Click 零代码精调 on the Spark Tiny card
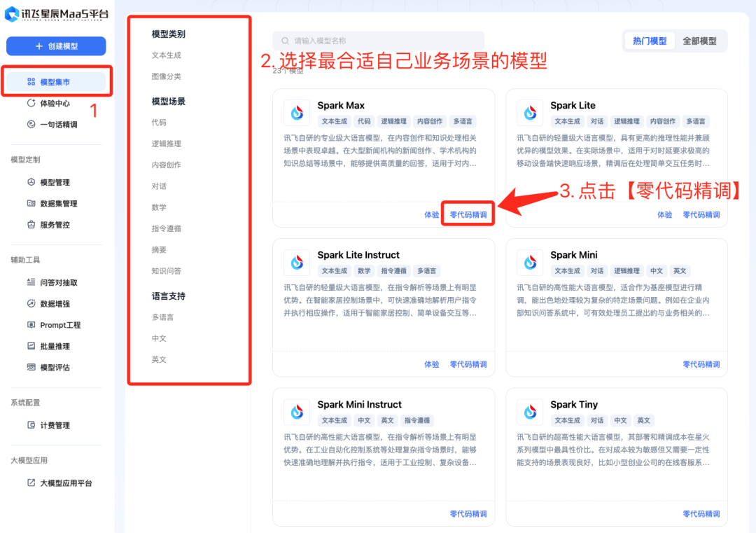756x533 pixels. (x=701, y=513)
